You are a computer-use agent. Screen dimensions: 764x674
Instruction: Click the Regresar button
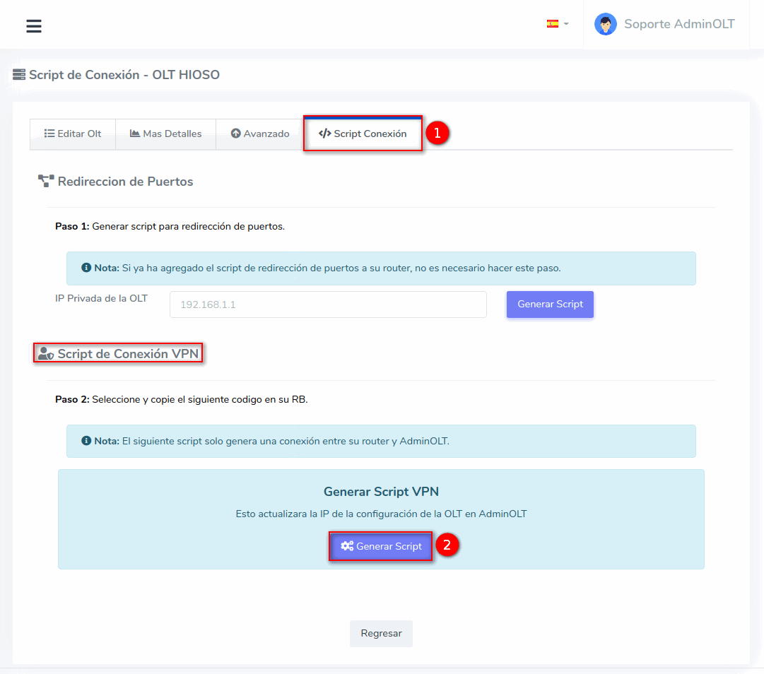pos(381,634)
